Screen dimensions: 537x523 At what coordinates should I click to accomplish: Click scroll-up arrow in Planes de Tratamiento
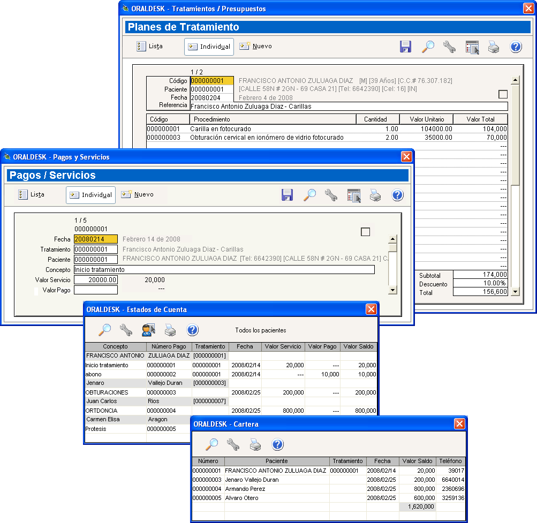(515, 80)
